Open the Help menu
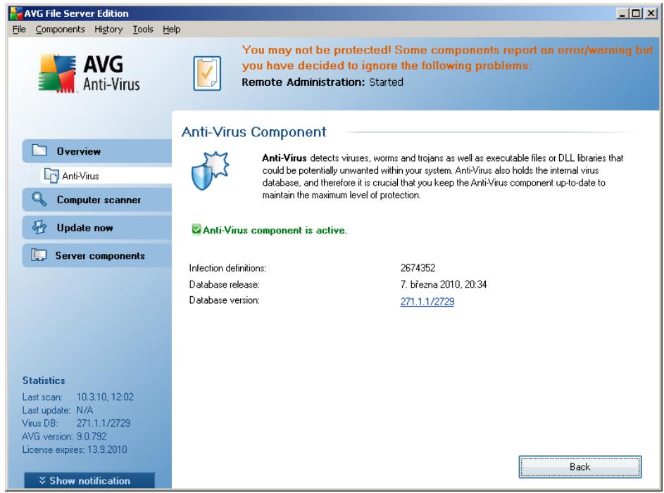The height and width of the screenshot is (493, 664). pyautogui.click(x=172, y=29)
